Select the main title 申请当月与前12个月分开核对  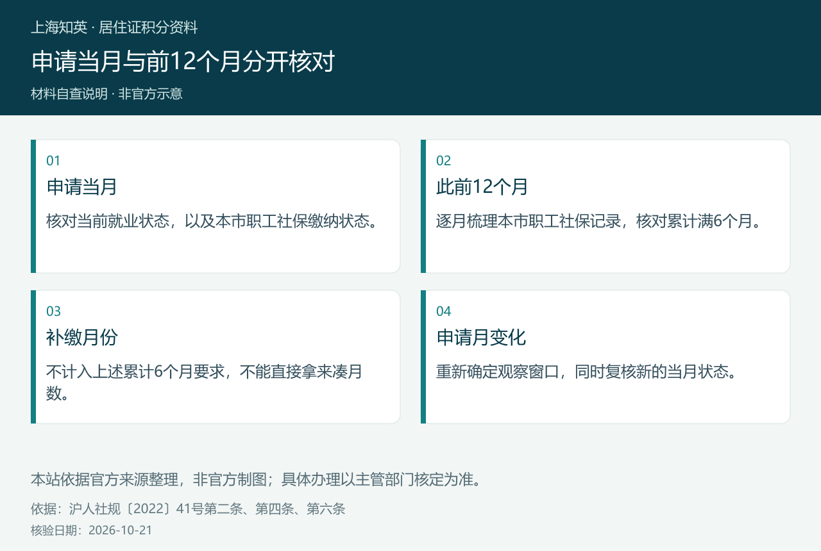[183, 62]
